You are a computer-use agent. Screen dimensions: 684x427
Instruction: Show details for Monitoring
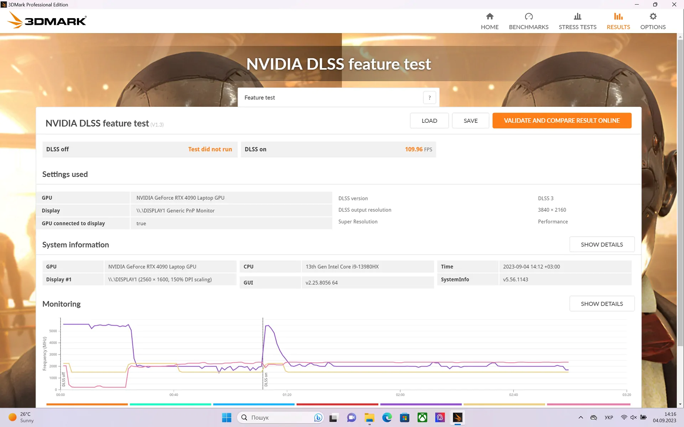tap(602, 304)
